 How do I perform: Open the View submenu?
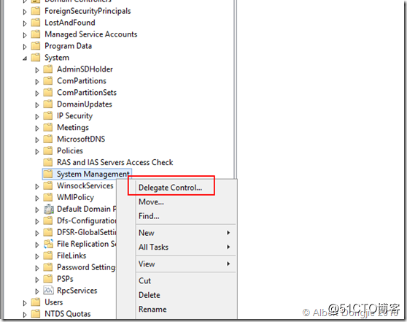pyautogui.click(x=186, y=264)
